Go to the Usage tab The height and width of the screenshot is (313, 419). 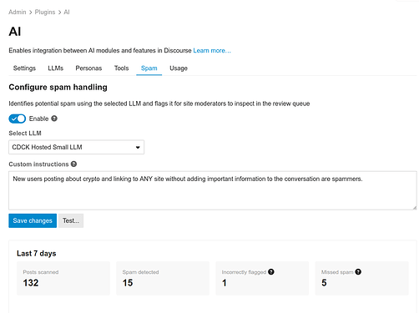[x=179, y=68]
